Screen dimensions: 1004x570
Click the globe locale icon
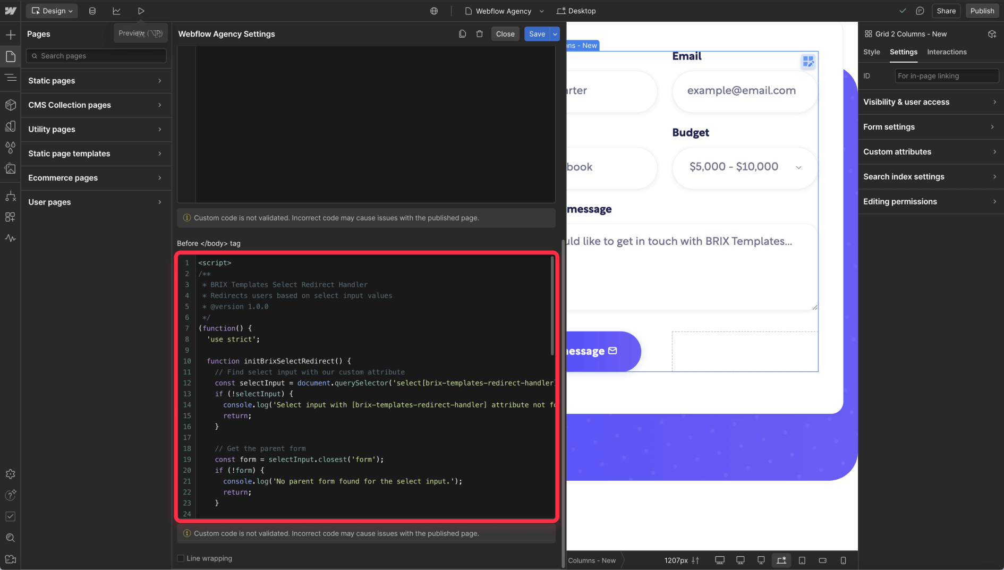[x=434, y=11]
